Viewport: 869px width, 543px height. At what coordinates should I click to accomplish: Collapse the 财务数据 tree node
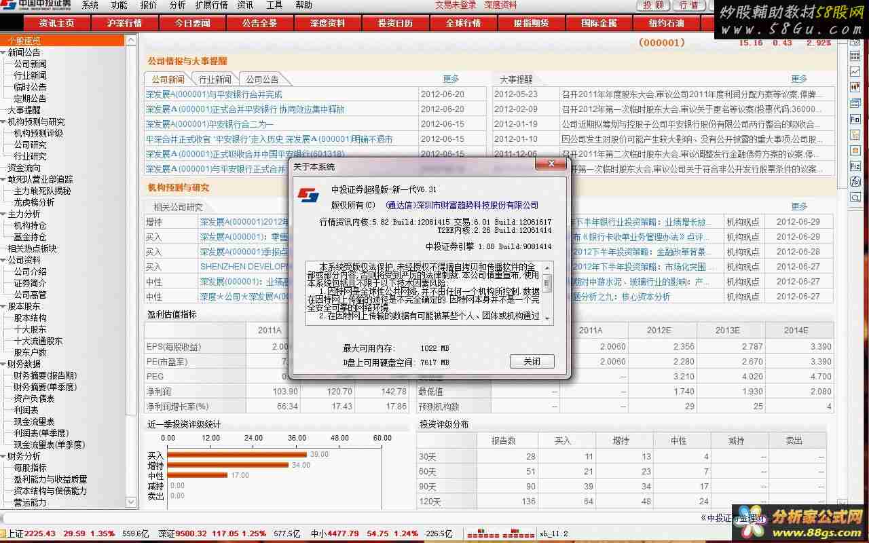pyautogui.click(x=3, y=364)
